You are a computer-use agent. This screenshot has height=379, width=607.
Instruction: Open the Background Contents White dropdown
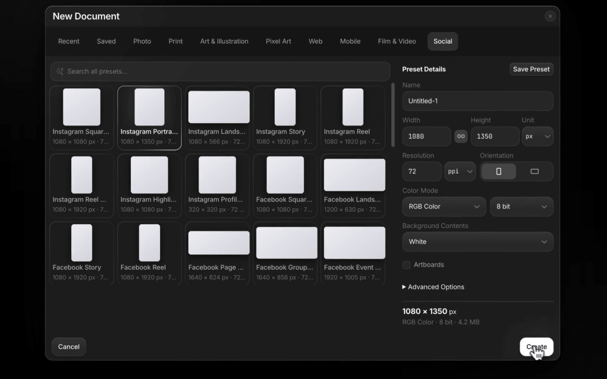click(x=478, y=242)
